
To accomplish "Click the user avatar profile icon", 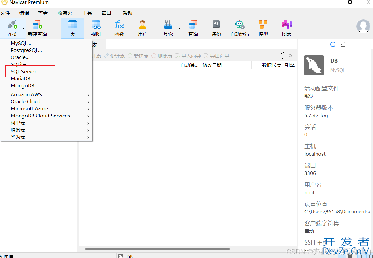I will (363, 26).
